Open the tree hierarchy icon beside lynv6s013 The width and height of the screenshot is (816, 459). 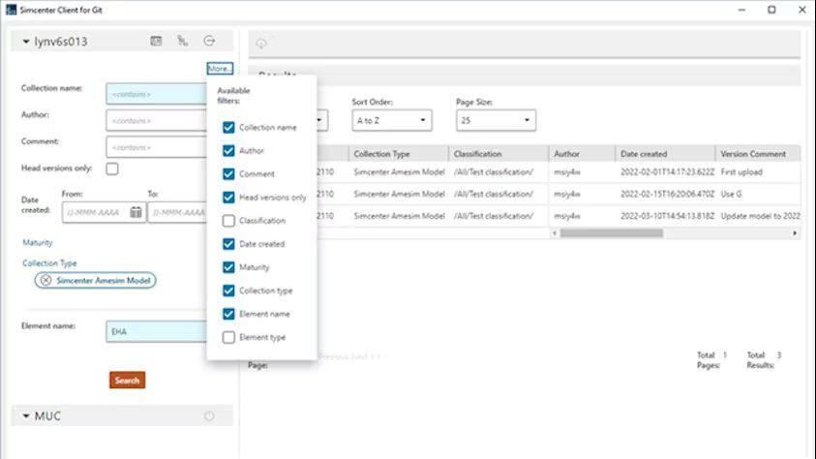[183, 41]
